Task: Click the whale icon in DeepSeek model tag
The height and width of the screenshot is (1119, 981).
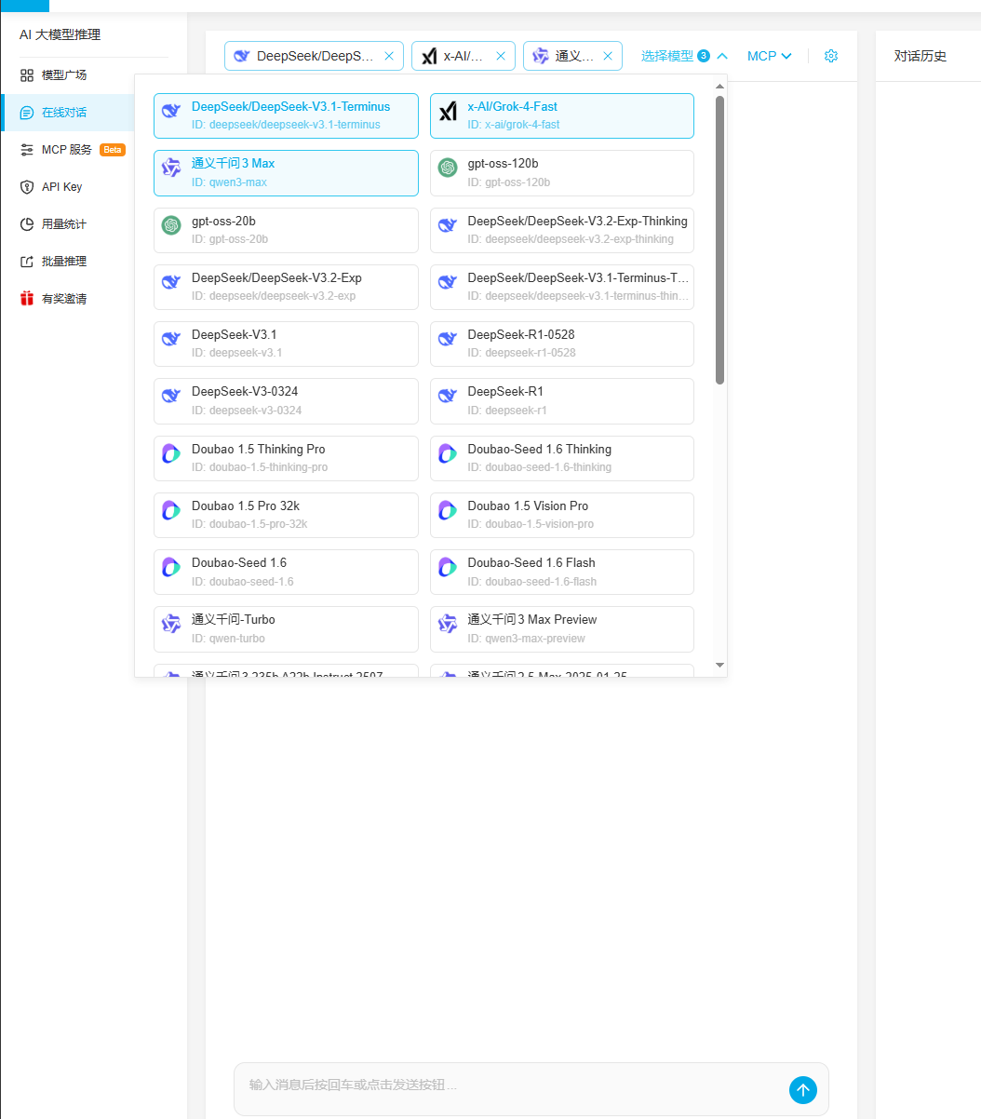Action: pyautogui.click(x=242, y=56)
